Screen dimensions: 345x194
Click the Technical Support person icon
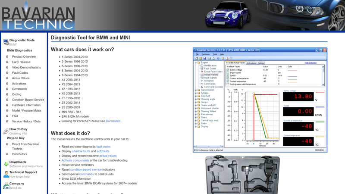pos(6,175)
